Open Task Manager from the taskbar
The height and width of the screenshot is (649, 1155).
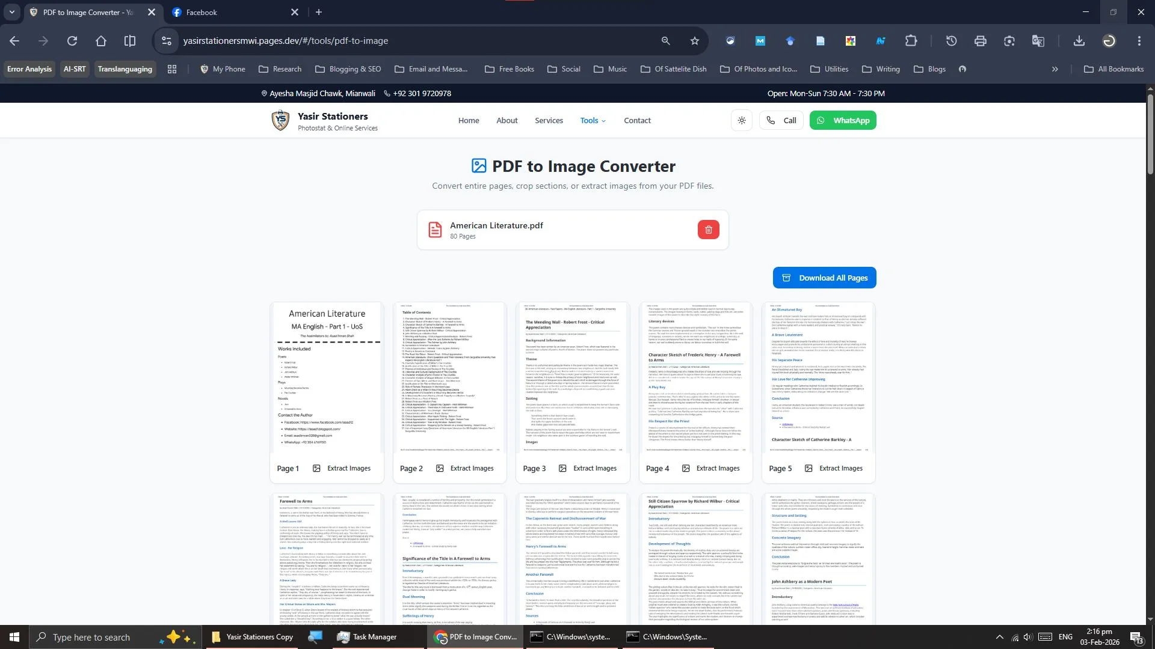point(367,637)
